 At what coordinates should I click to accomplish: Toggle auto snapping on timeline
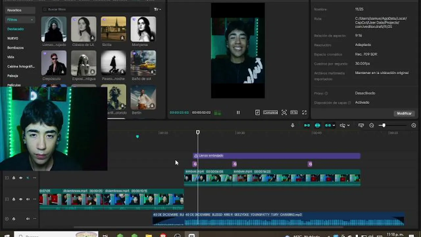[317, 125]
